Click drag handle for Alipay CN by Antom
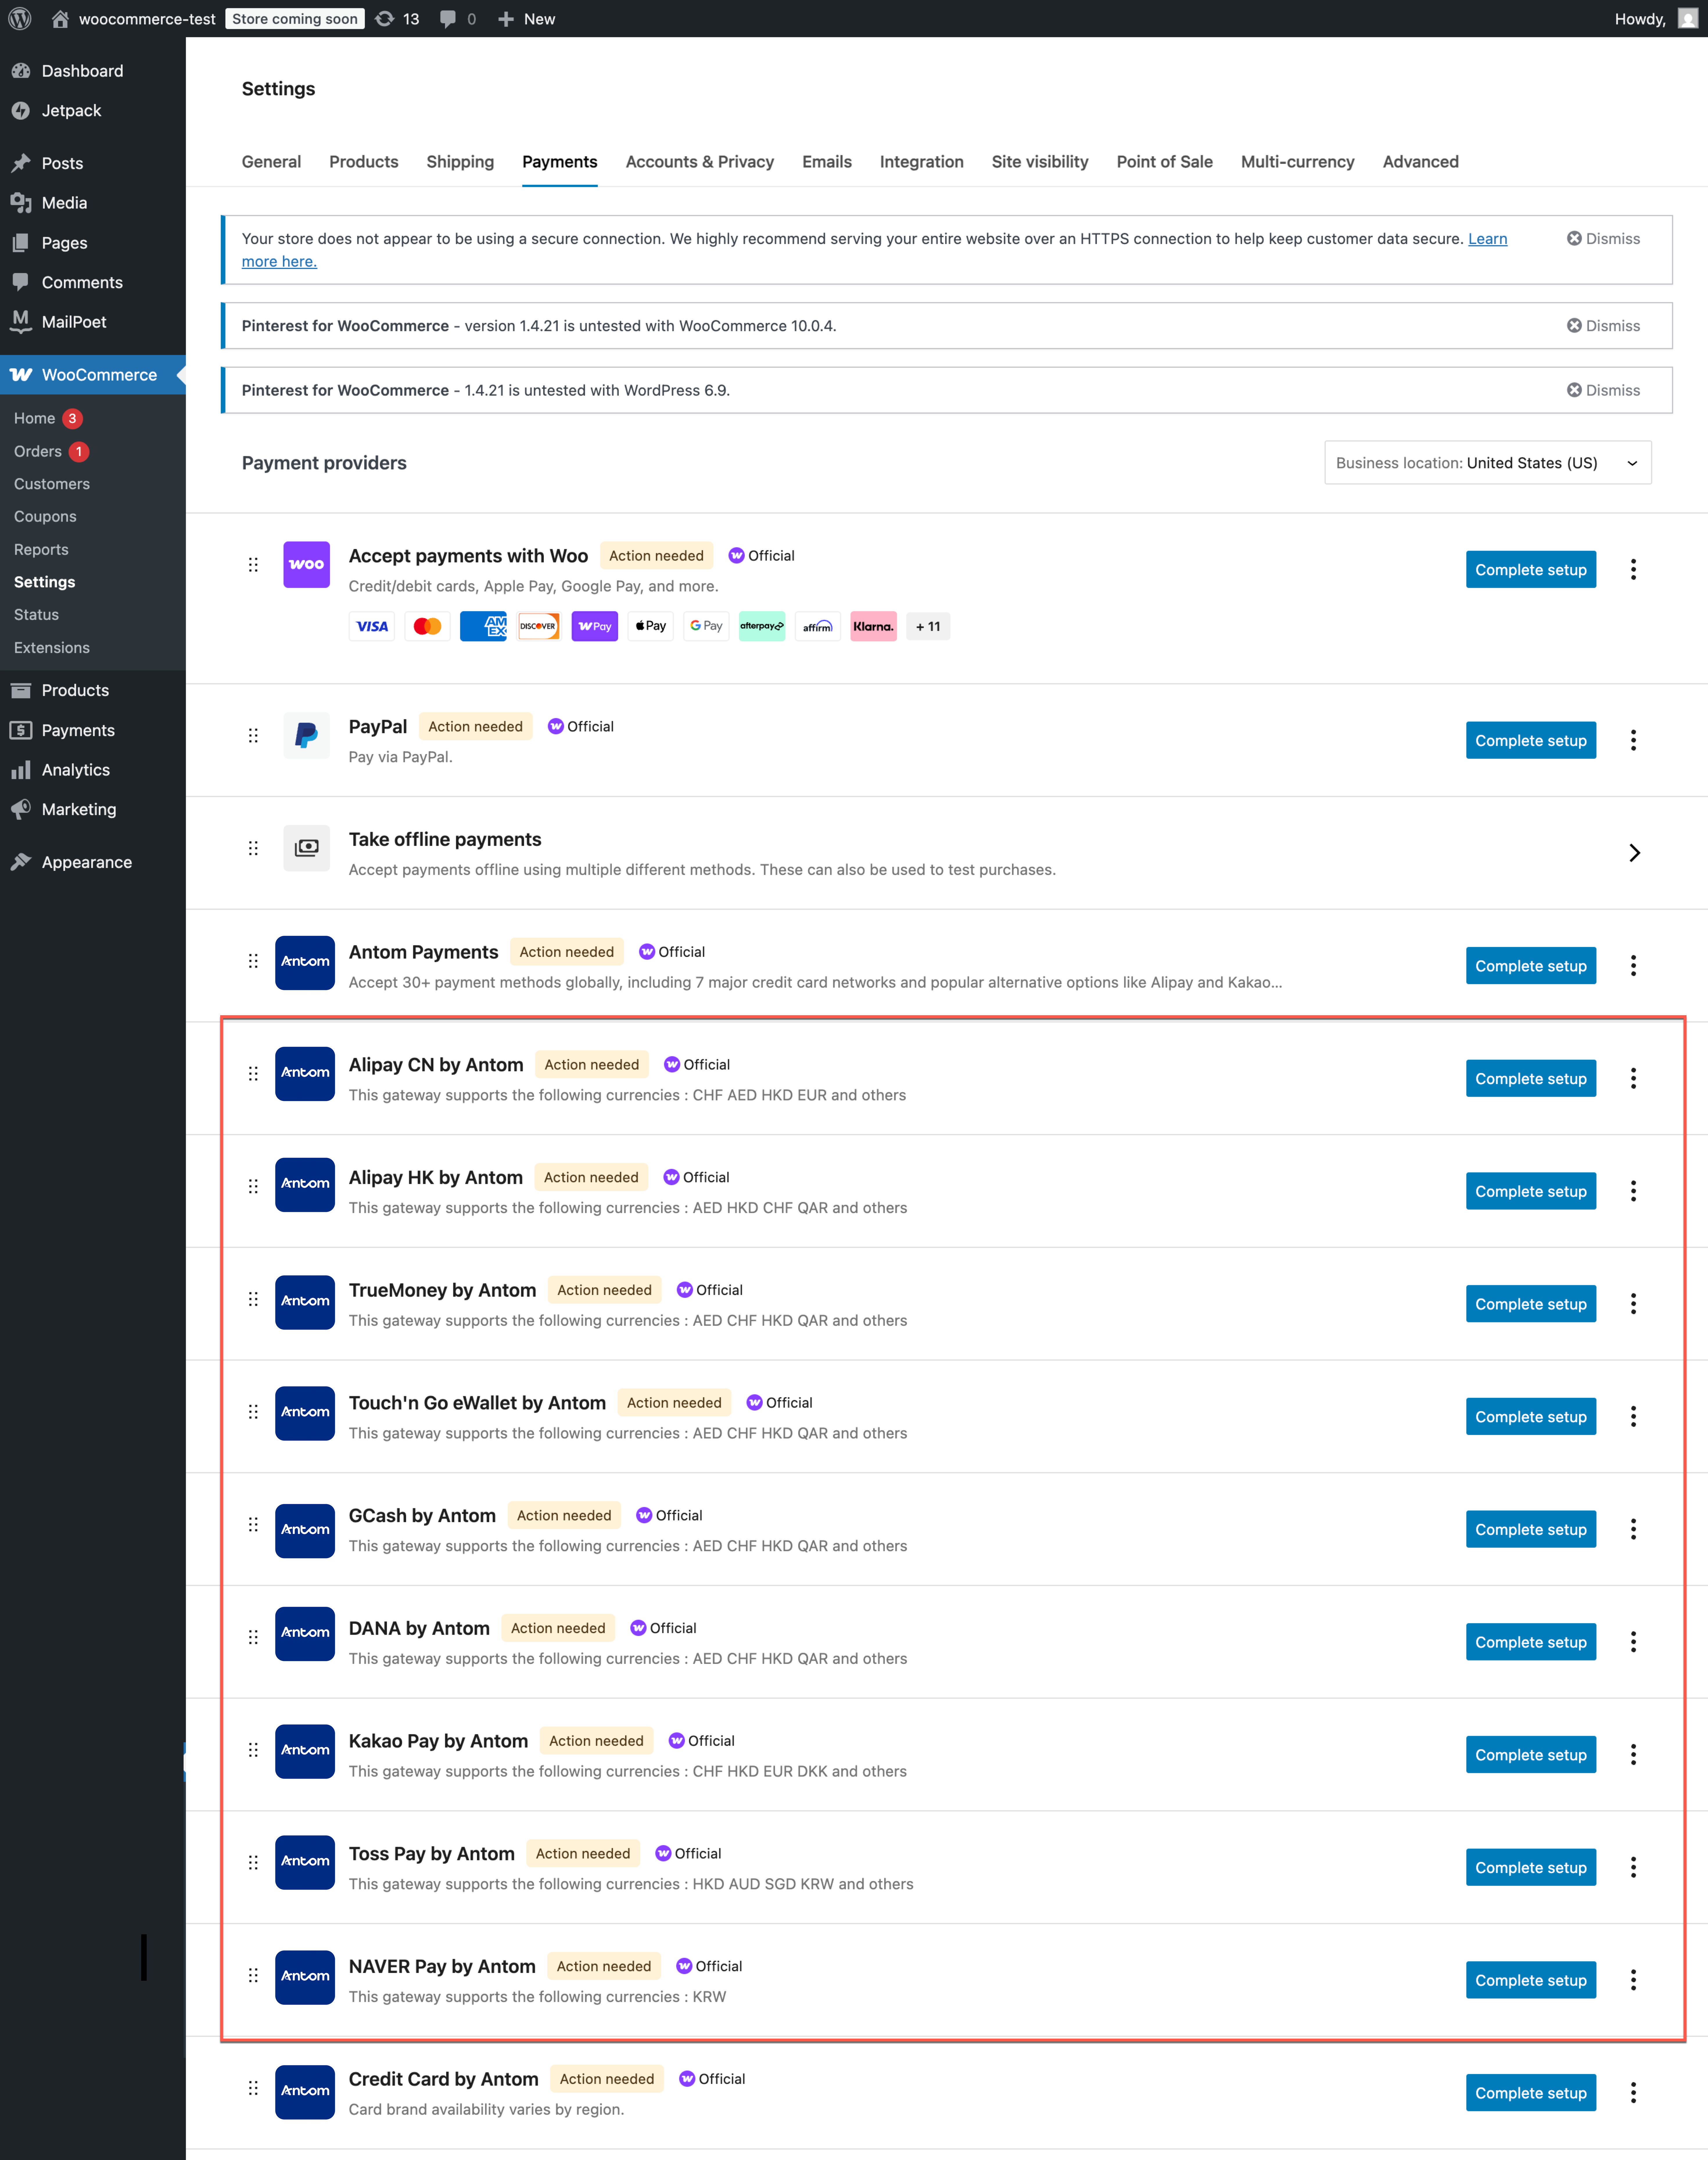The image size is (1708, 2160). point(253,1074)
